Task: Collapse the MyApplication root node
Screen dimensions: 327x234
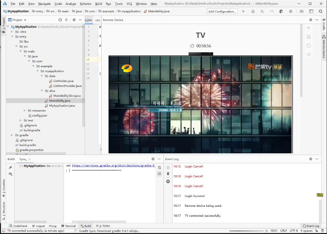Action: click(x=8, y=27)
